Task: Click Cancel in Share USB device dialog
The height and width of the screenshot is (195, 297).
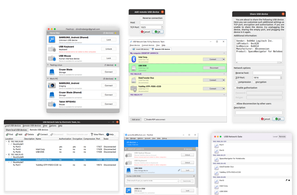Action: tap(266, 119)
